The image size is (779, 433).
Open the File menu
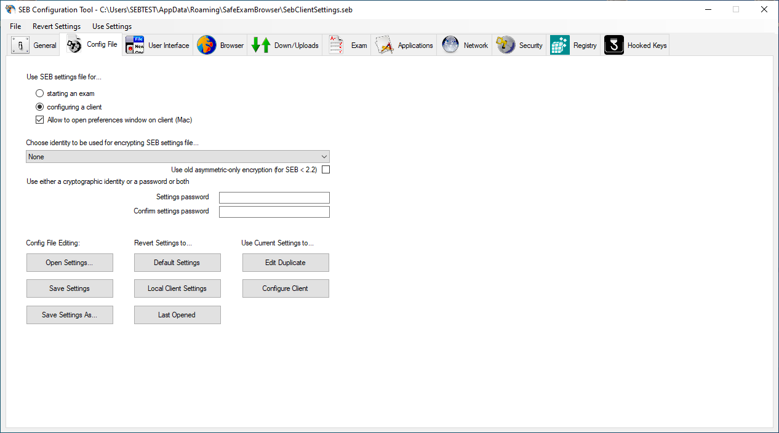[x=15, y=26]
